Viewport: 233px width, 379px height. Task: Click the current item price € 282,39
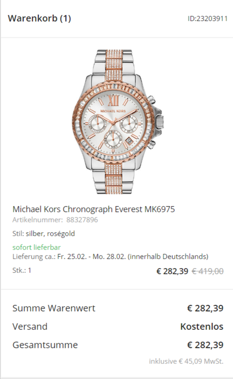[x=172, y=271]
